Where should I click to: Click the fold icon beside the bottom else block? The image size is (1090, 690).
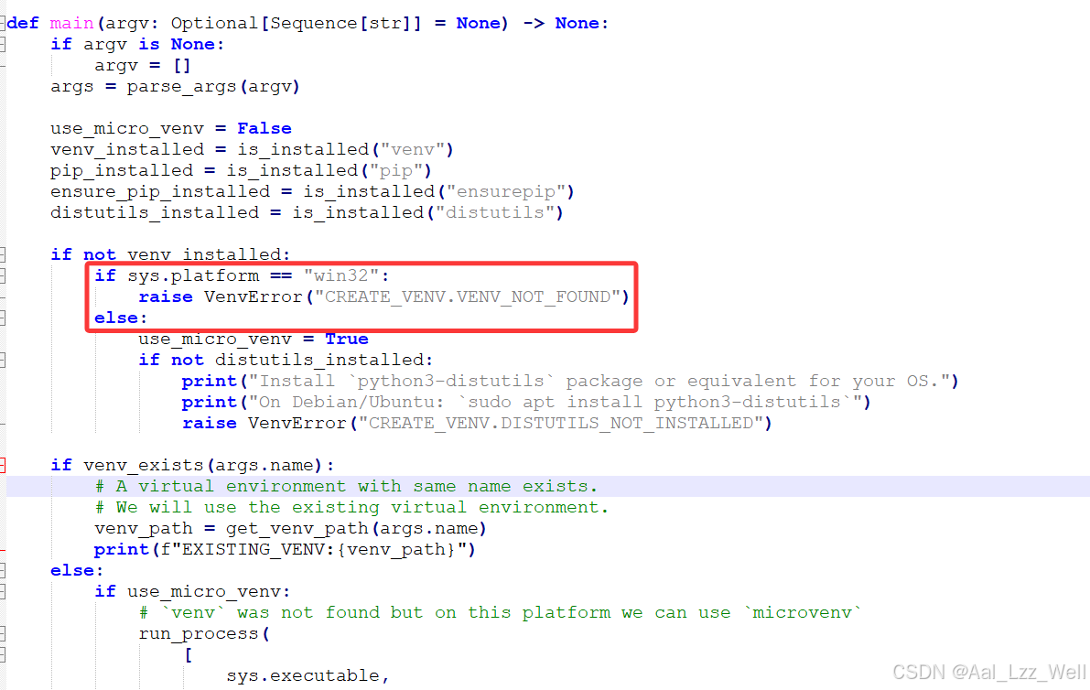[5, 570]
